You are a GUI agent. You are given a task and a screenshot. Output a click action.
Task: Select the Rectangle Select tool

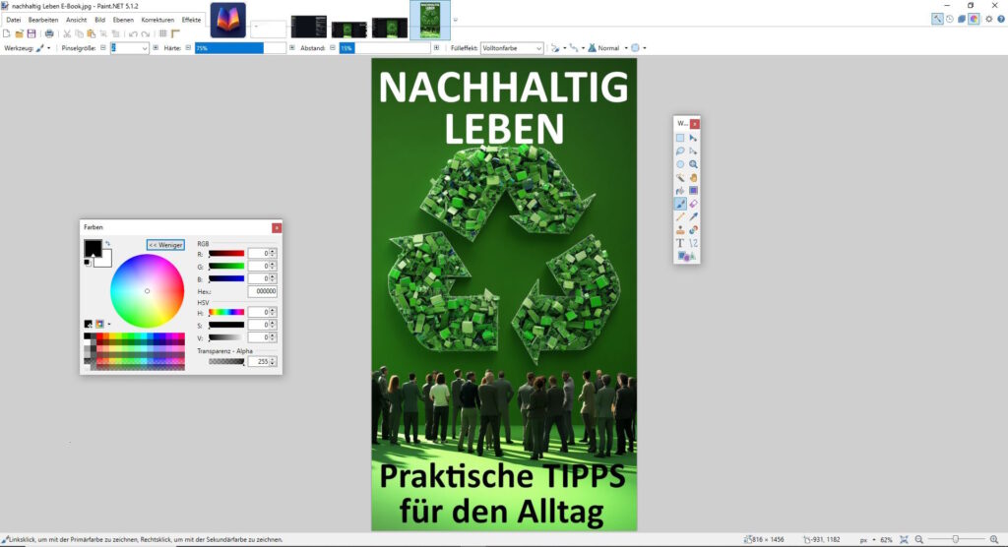680,138
